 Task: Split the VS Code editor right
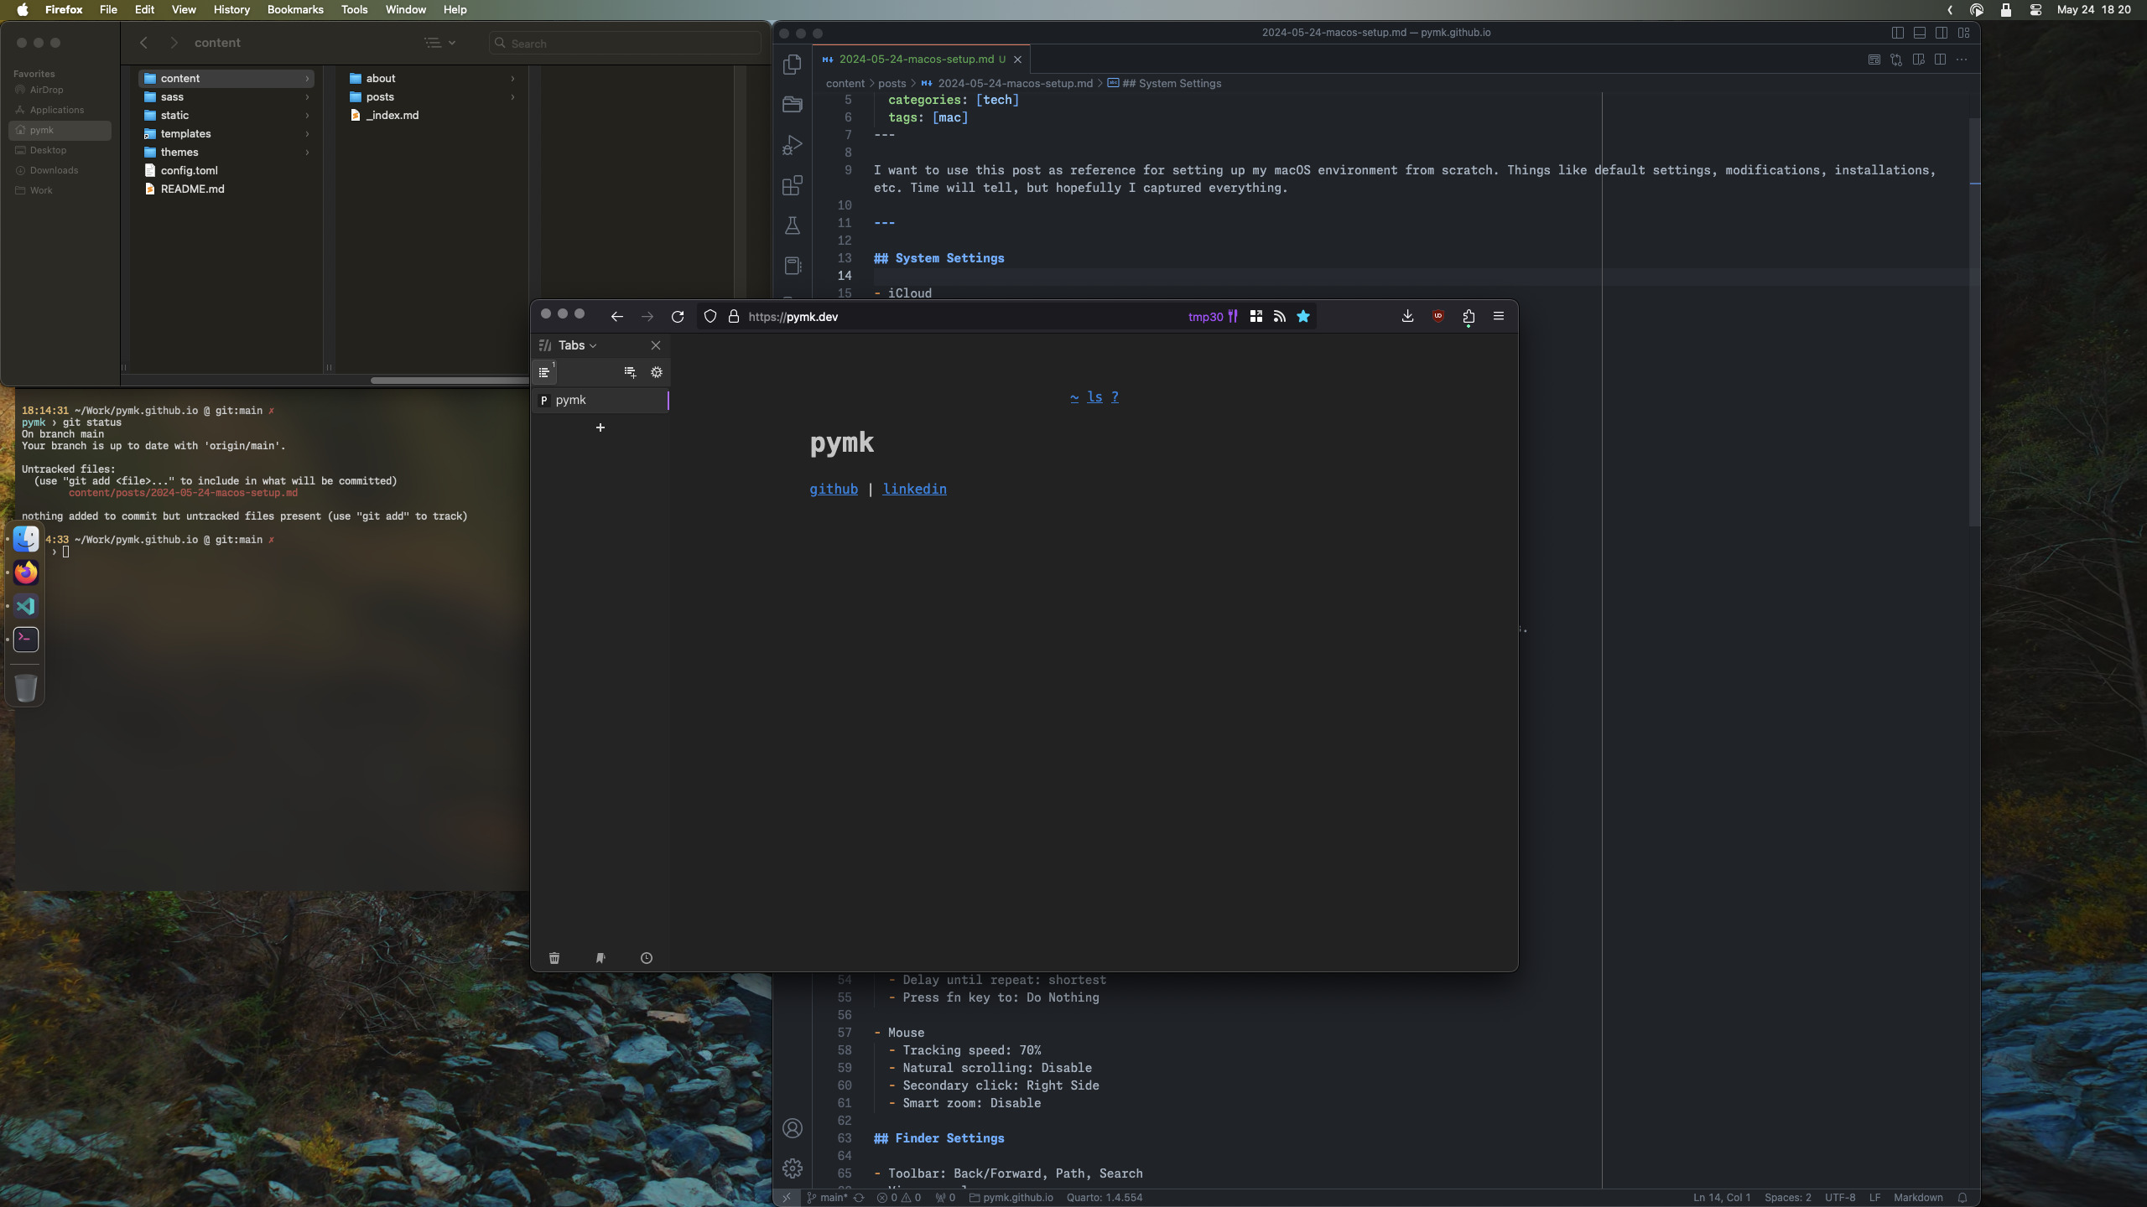tap(1940, 60)
